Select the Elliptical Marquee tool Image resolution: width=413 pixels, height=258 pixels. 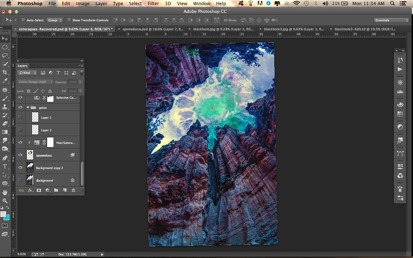5,47
